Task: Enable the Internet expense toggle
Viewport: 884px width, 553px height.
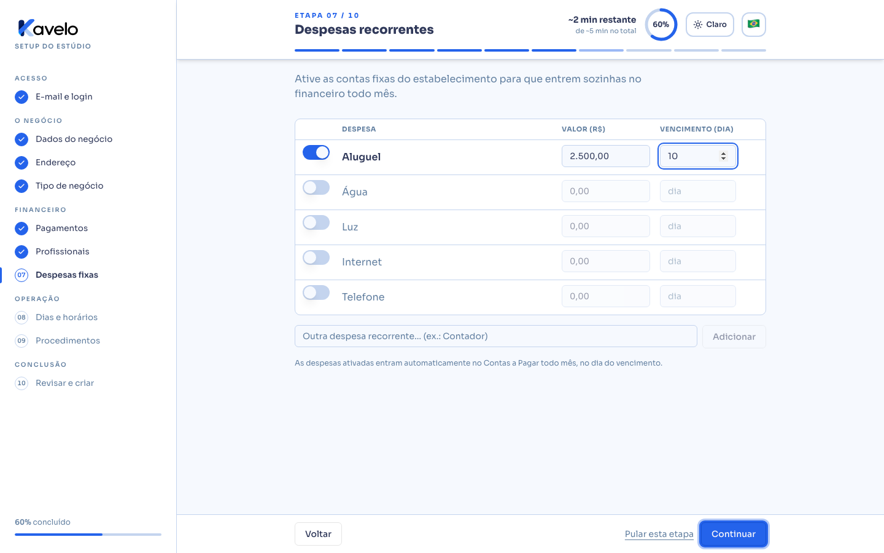Action: click(x=316, y=257)
